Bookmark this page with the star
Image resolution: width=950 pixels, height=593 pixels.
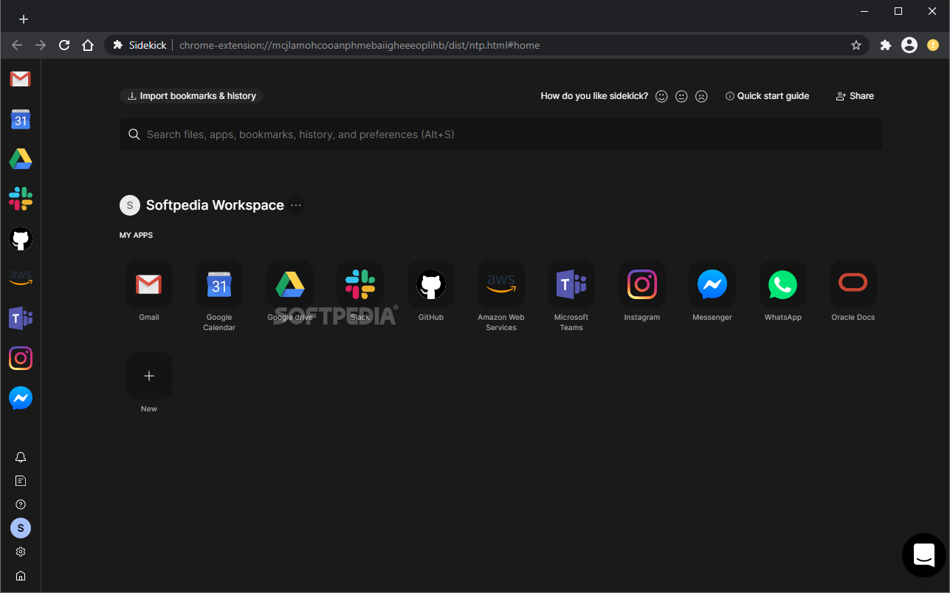(856, 45)
